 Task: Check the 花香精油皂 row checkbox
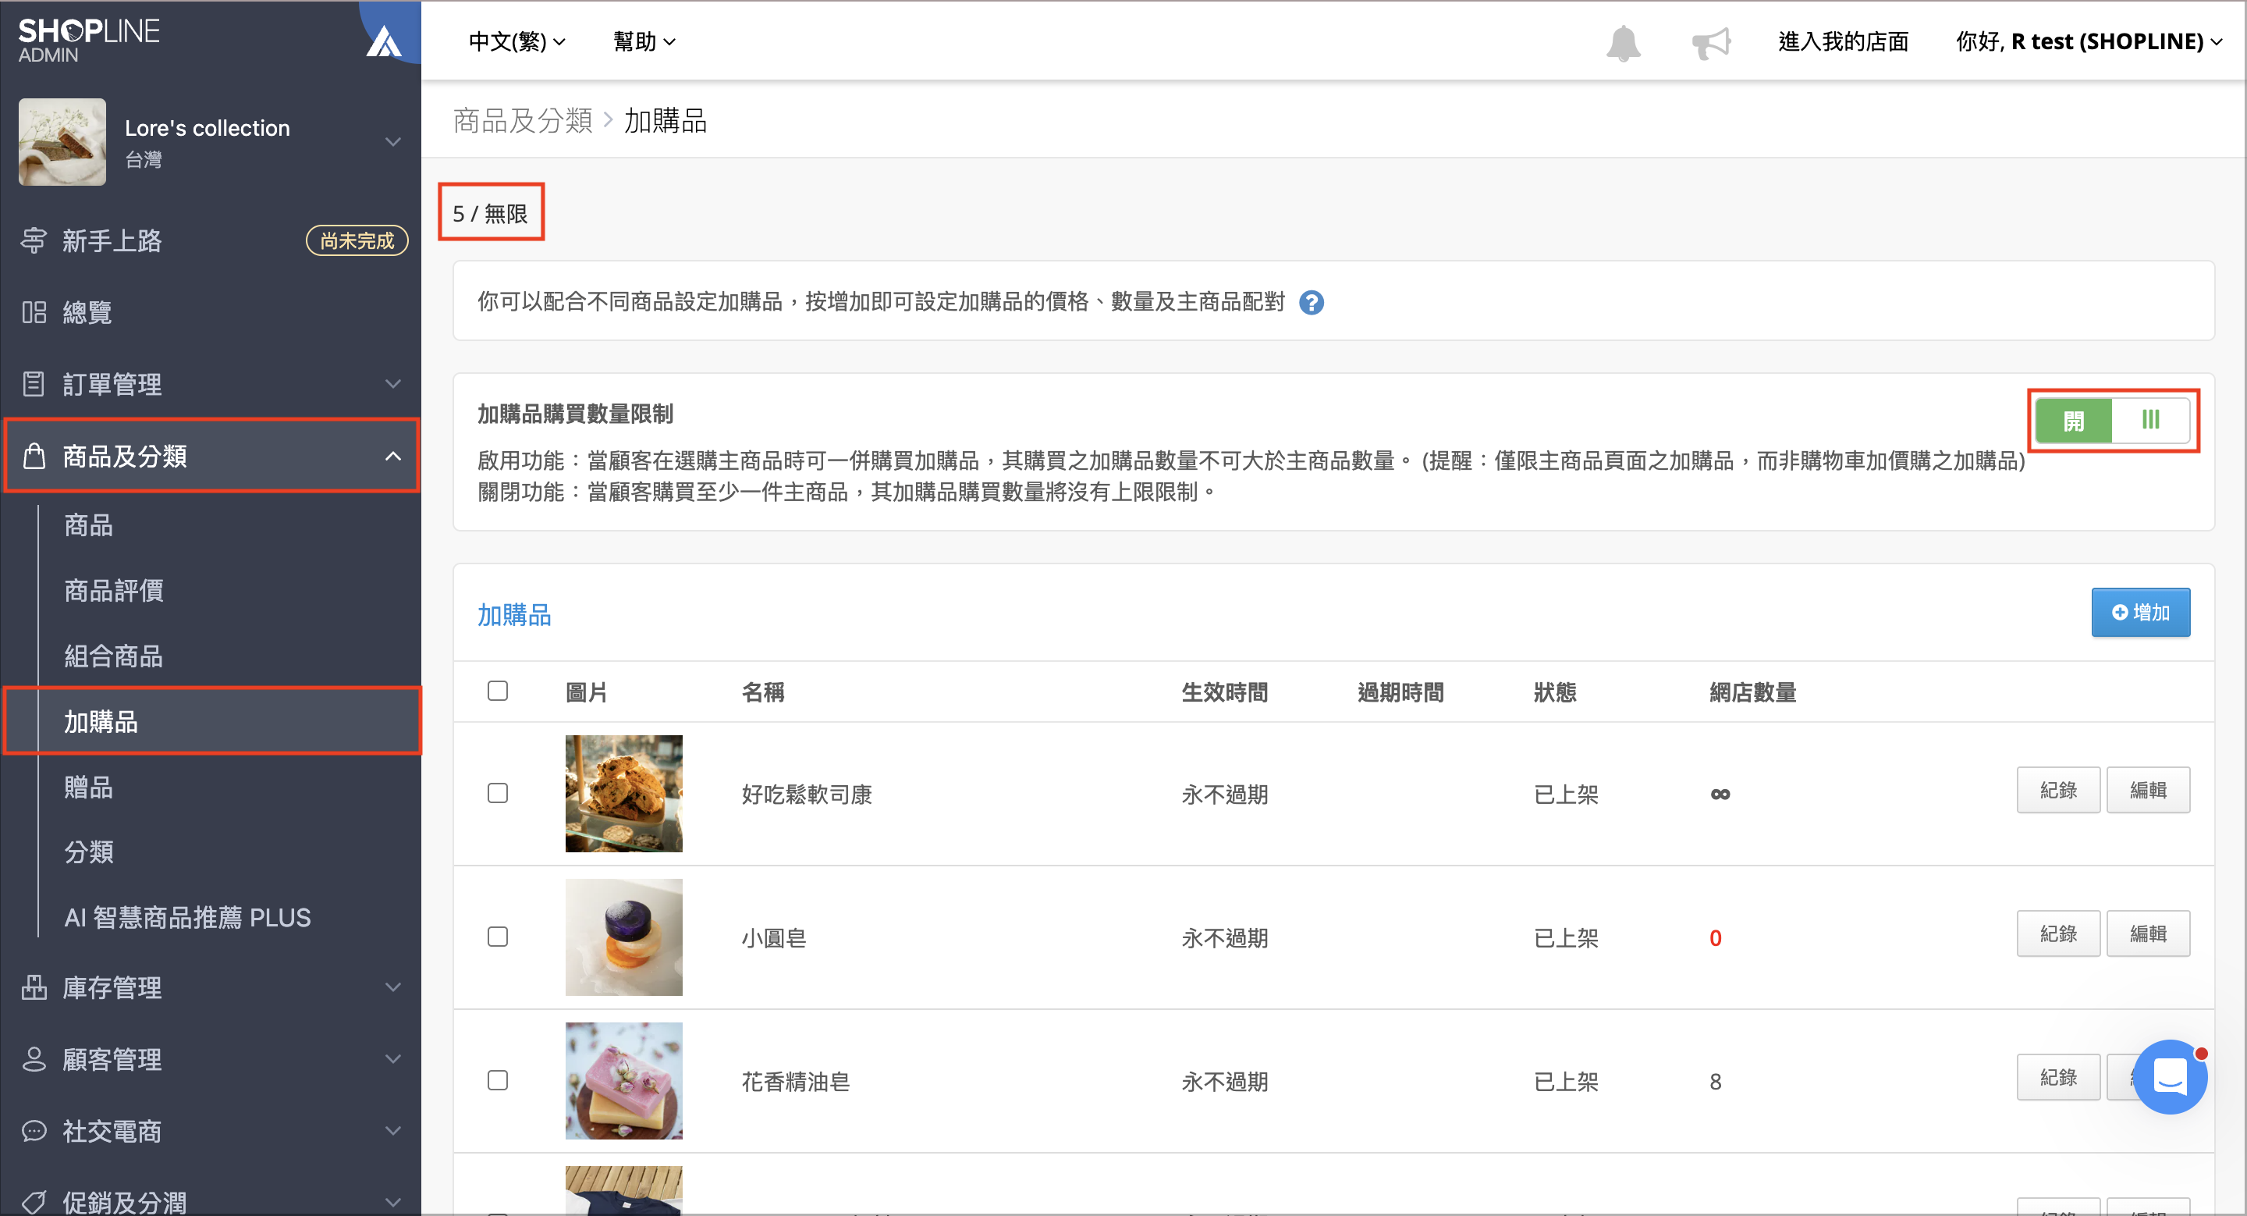pyautogui.click(x=497, y=1080)
